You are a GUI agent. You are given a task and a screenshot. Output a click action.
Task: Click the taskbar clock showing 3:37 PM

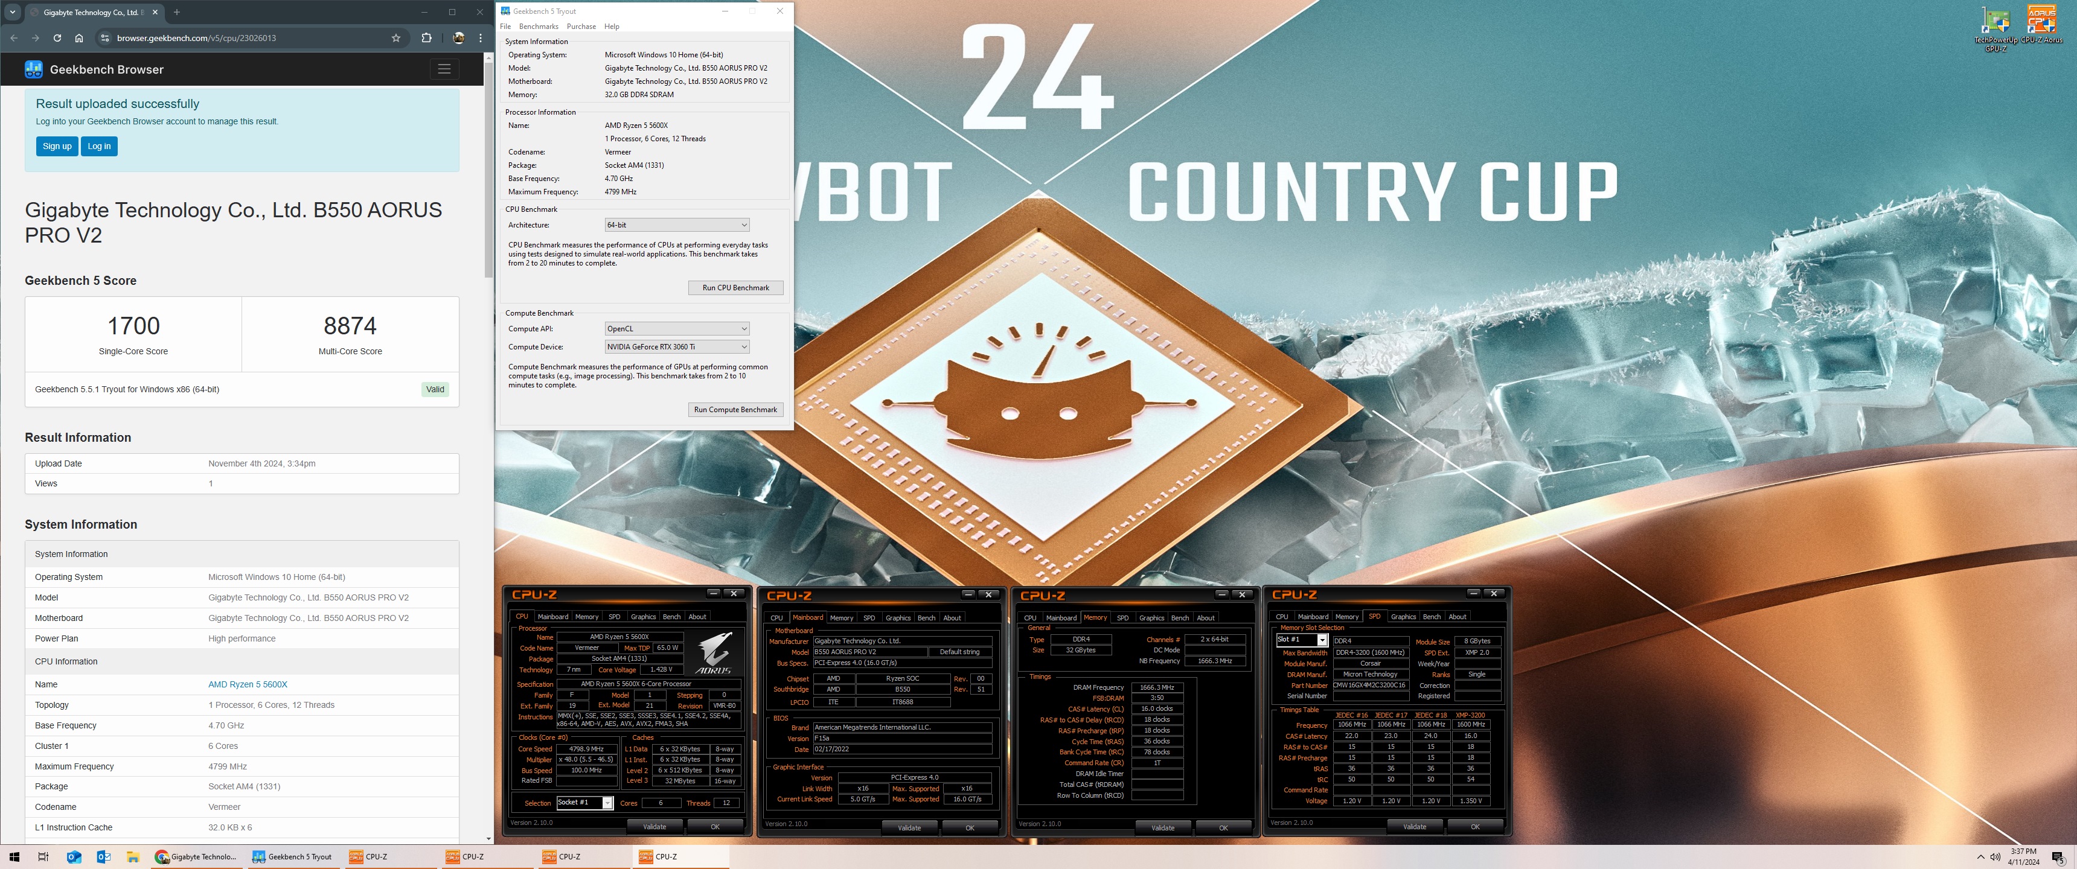pyautogui.click(x=2024, y=857)
